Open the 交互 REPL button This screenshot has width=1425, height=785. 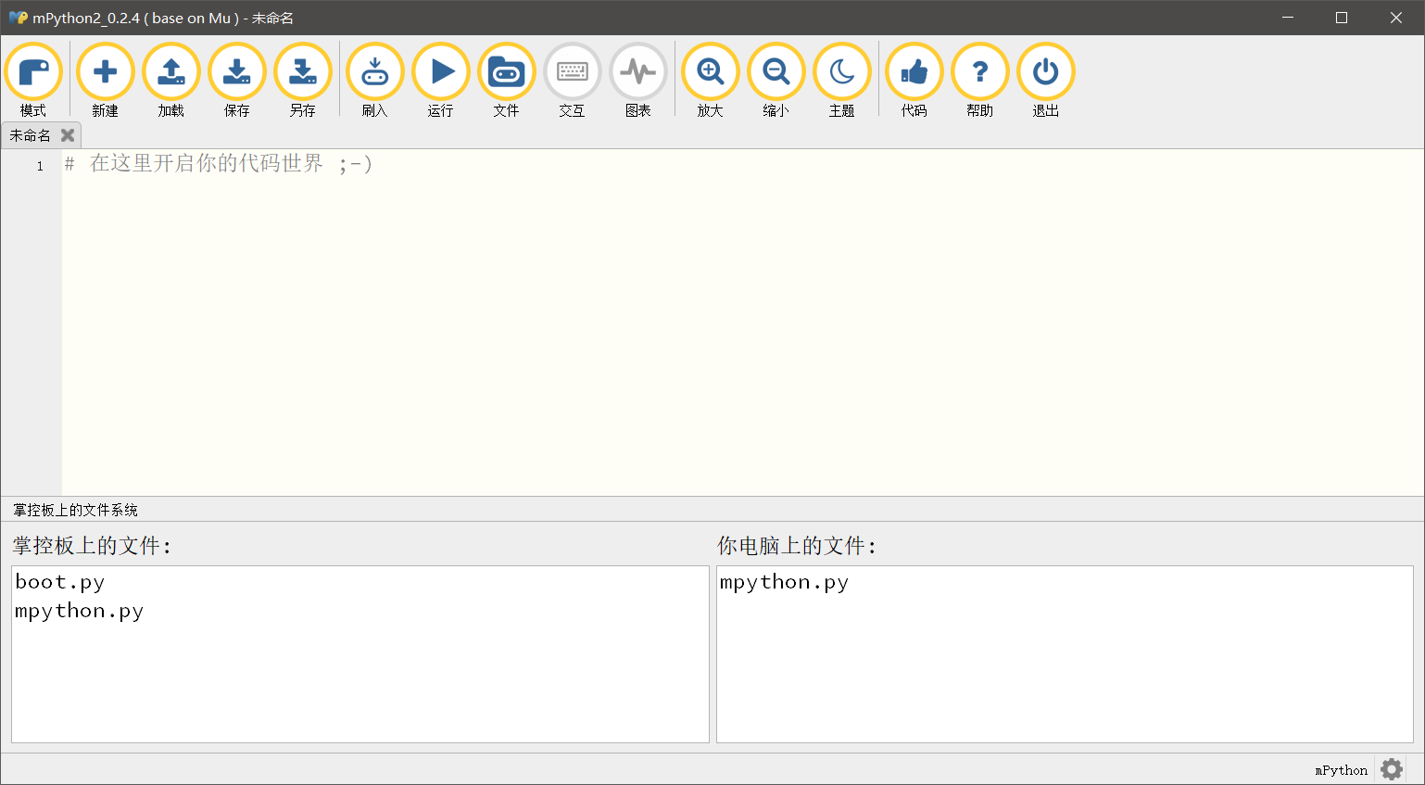573,80
